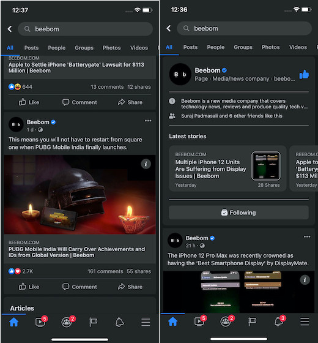This screenshot has width=318, height=343.
Task: Select Posts tab on left phone
Action: click(31, 48)
